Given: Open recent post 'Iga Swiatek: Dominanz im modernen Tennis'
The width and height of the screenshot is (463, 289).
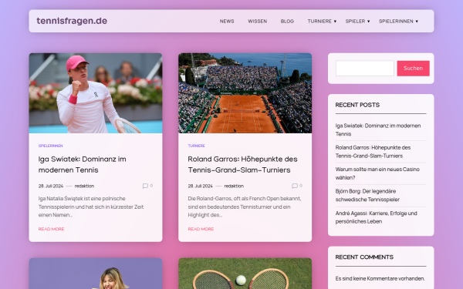Looking at the screenshot, I should pyautogui.click(x=378, y=129).
